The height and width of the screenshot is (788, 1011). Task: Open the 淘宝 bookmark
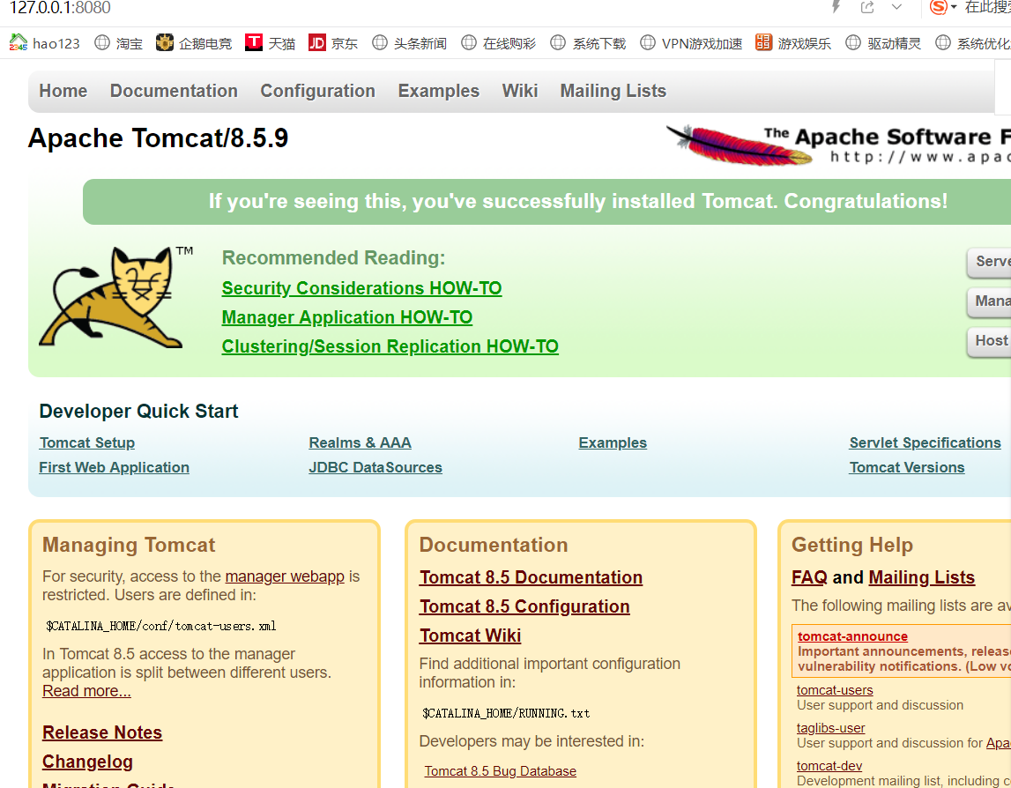(119, 43)
